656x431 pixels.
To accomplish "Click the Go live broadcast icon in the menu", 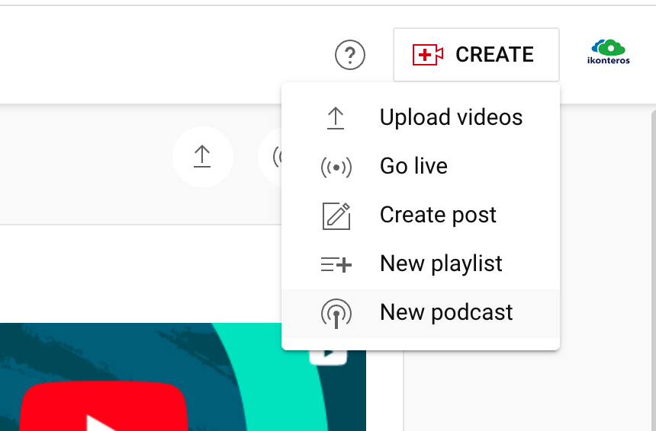I will pos(336,167).
